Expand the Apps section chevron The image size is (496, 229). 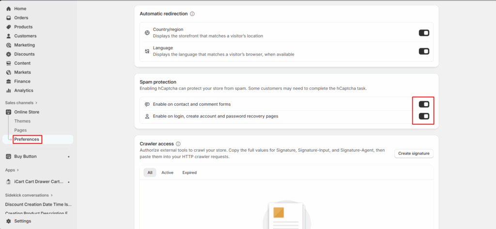18,170
